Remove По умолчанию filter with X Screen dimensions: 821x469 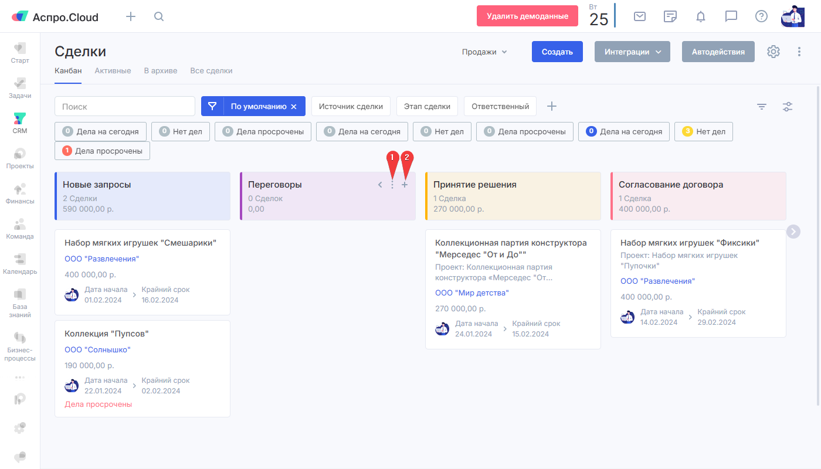tap(294, 107)
